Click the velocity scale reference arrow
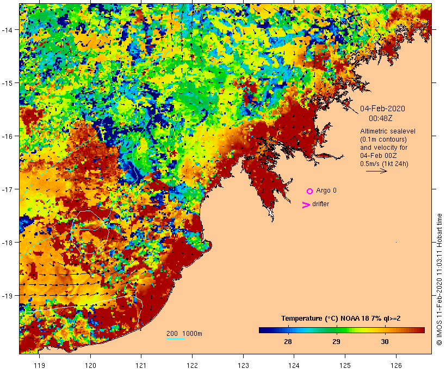 click(376, 171)
